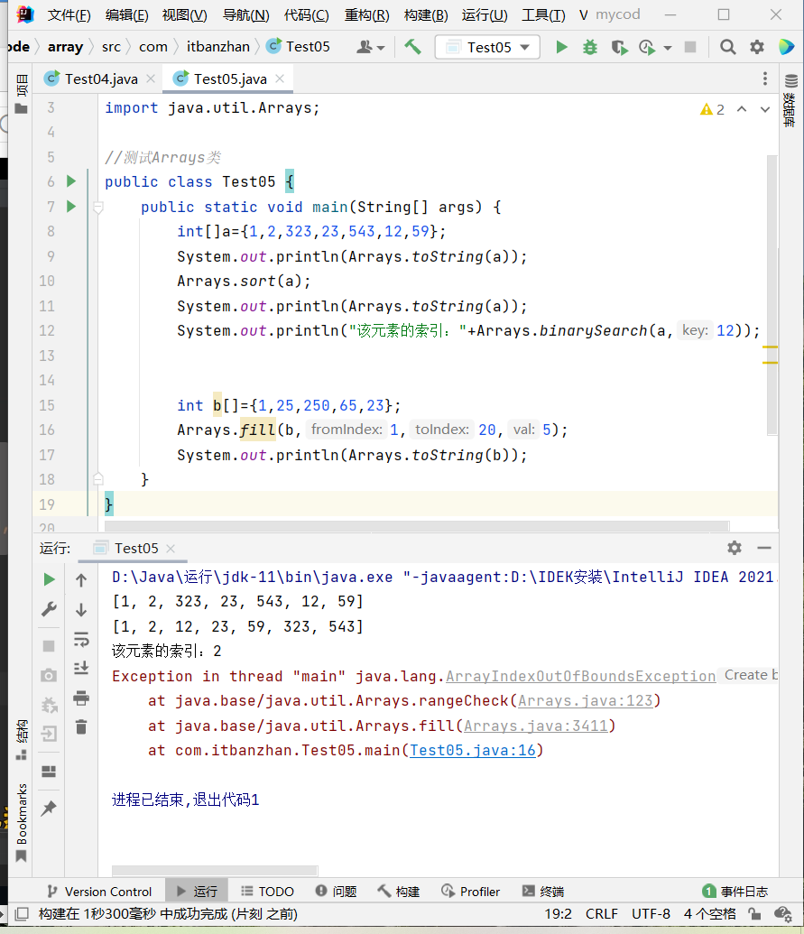Collapse the main method fold marker
804x934 pixels.
pos(98,208)
